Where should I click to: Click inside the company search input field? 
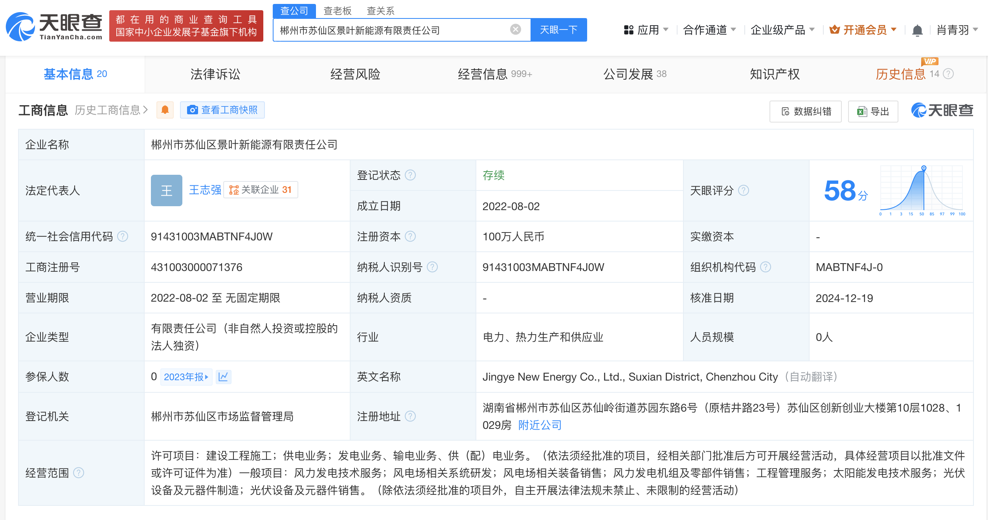[393, 29]
